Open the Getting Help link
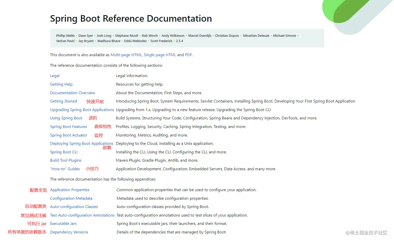The height and width of the screenshot is (242, 394). click(61, 84)
